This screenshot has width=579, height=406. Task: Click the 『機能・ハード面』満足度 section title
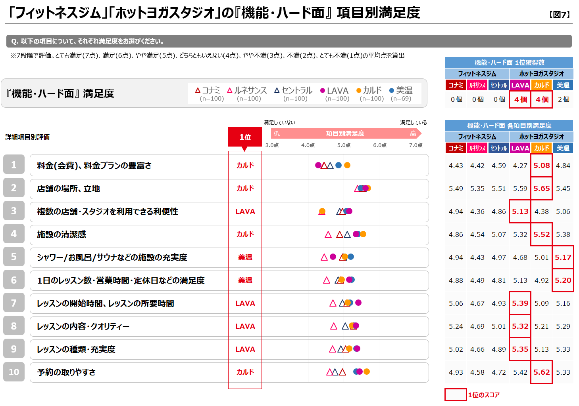pos(60,93)
